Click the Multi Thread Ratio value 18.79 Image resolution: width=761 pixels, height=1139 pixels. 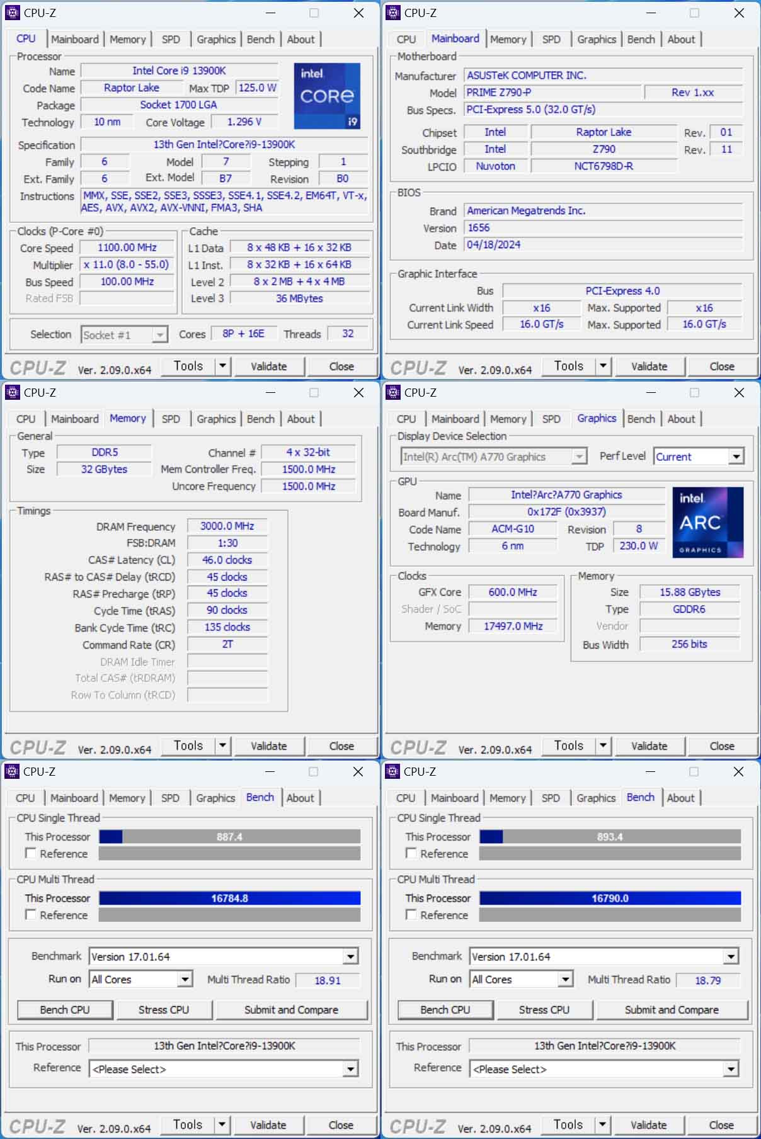tap(708, 980)
